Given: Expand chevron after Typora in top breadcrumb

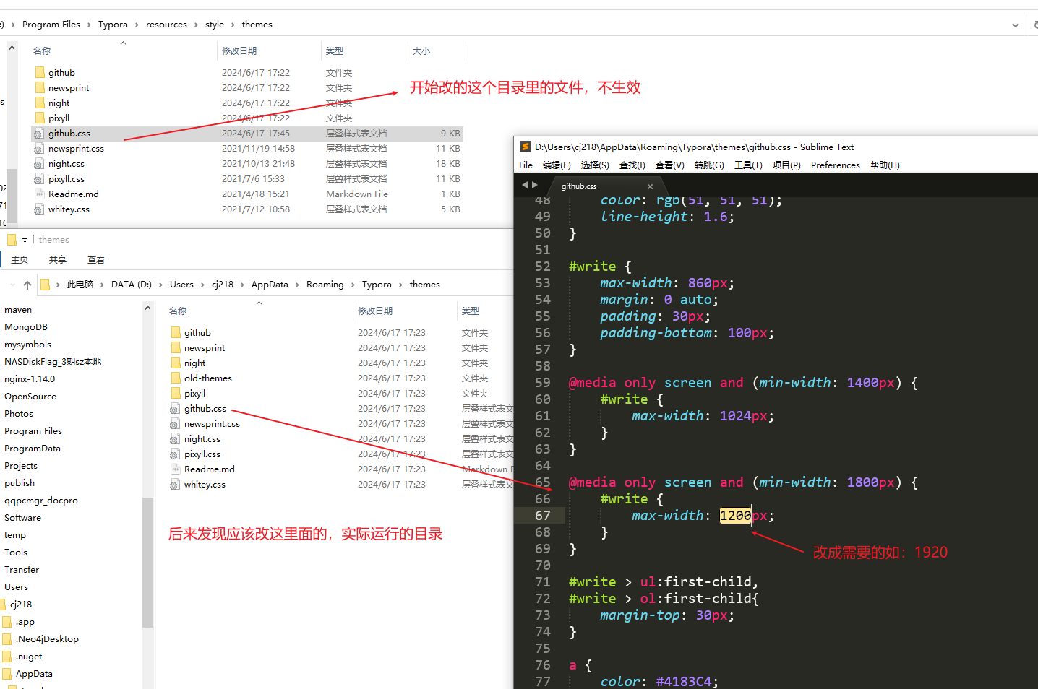Looking at the screenshot, I should click(x=137, y=25).
